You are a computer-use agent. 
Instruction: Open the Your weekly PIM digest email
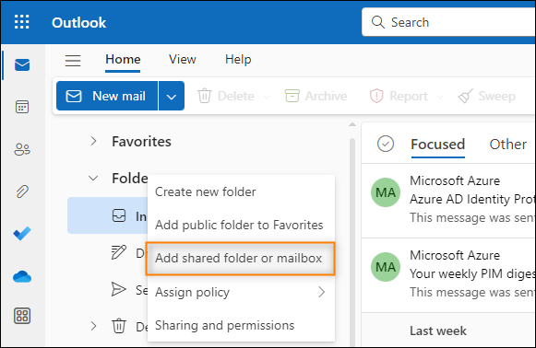[448, 275]
